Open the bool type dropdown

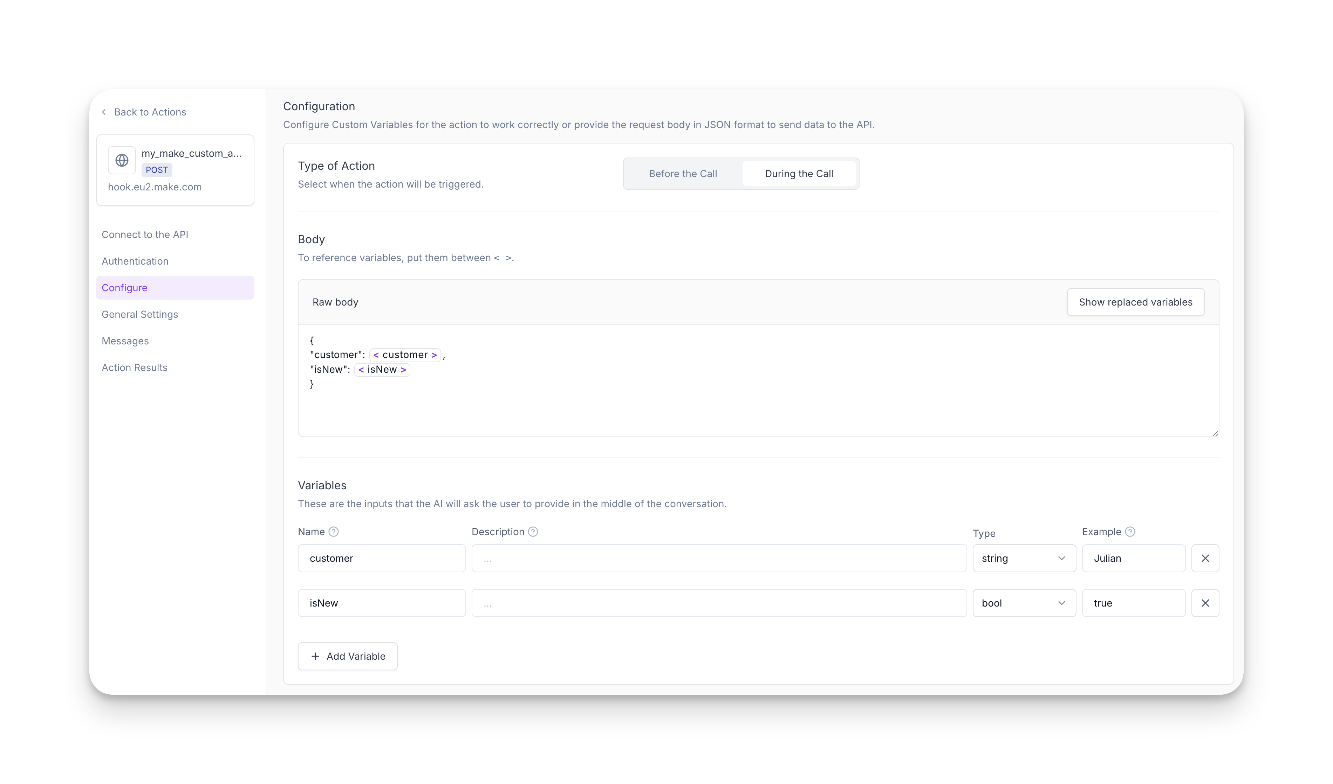tap(1024, 603)
